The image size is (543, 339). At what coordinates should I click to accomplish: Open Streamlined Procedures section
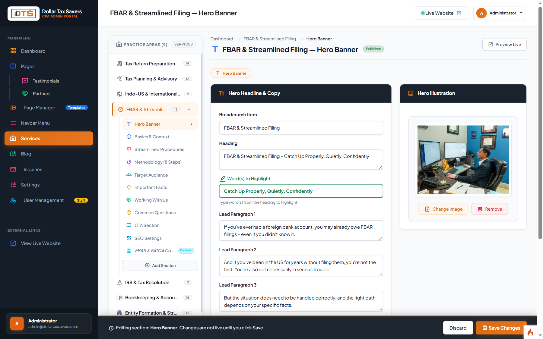pos(160,149)
